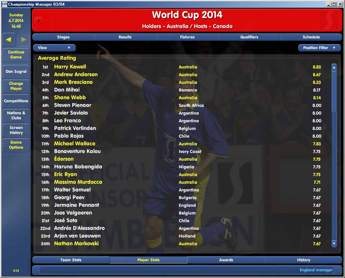Click the vertical scrollbar thumb

click(x=334, y=91)
